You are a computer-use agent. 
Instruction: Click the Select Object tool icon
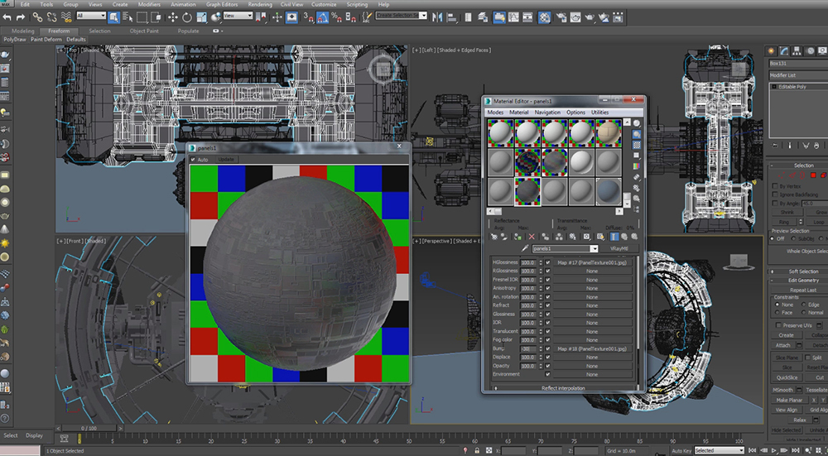click(113, 17)
